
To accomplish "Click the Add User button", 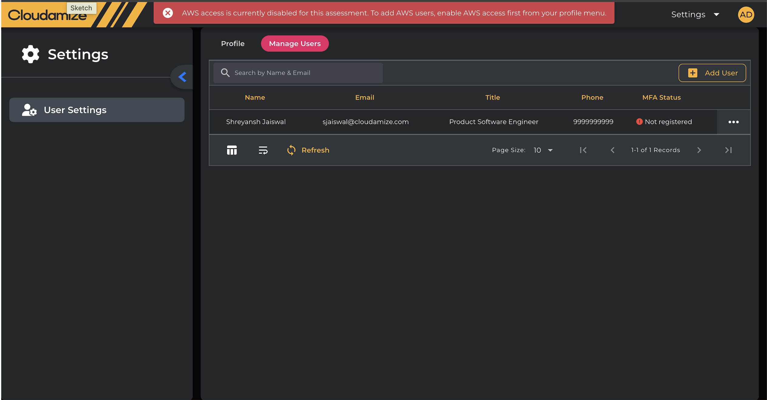I will coord(712,73).
